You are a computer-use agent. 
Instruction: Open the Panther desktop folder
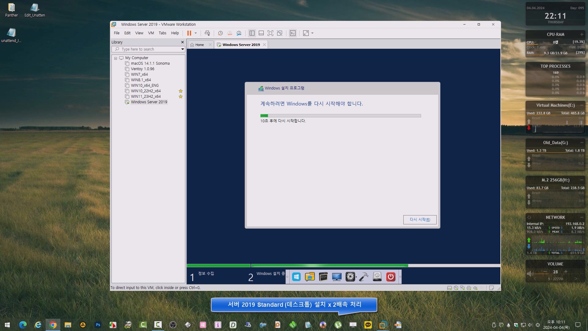11,10
